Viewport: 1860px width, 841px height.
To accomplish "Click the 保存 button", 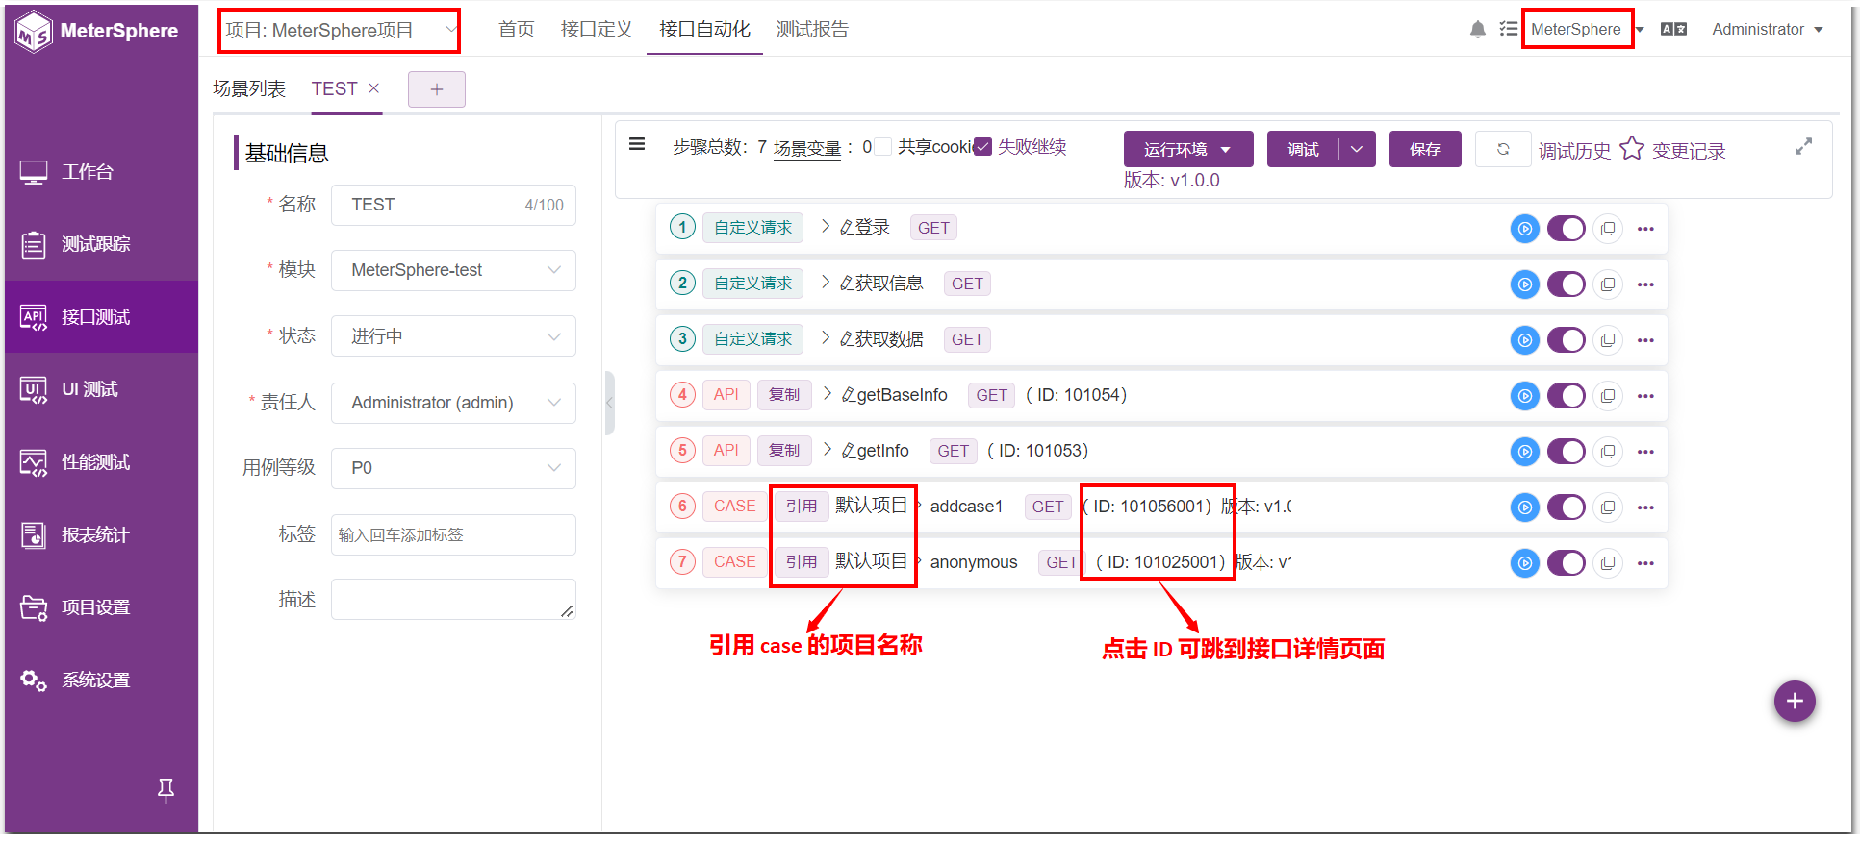I will (x=1425, y=149).
